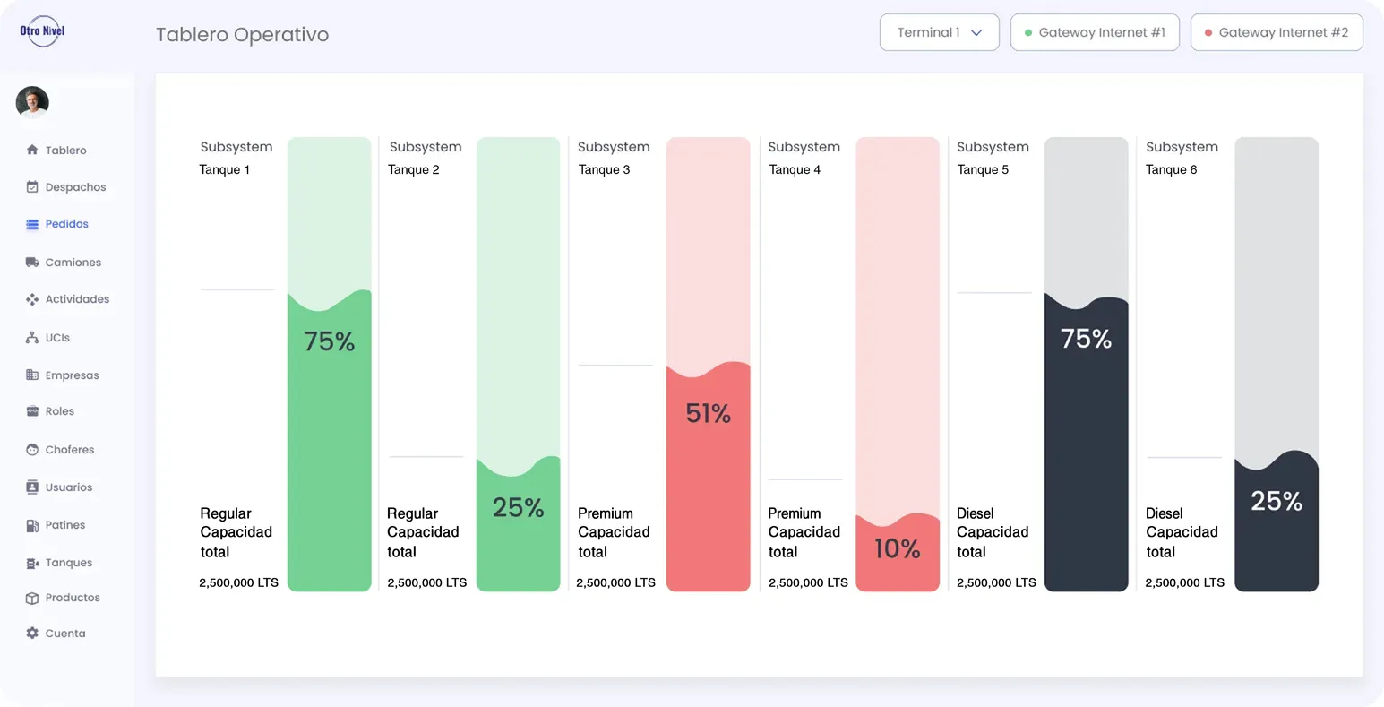This screenshot has height=707, width=1384.
Task: Click the UCIs network icon
Action: (32, 338)
